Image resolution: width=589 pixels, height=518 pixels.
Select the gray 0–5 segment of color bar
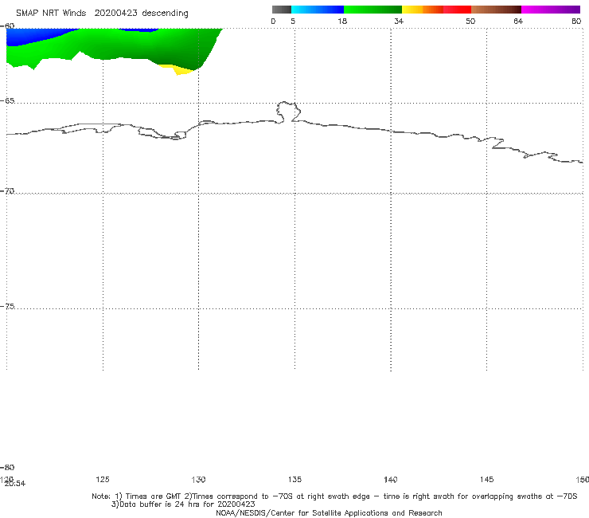tap(281, 10)
